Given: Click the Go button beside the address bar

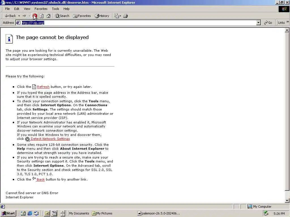Looking at the screenshot, I should (268, 23).
